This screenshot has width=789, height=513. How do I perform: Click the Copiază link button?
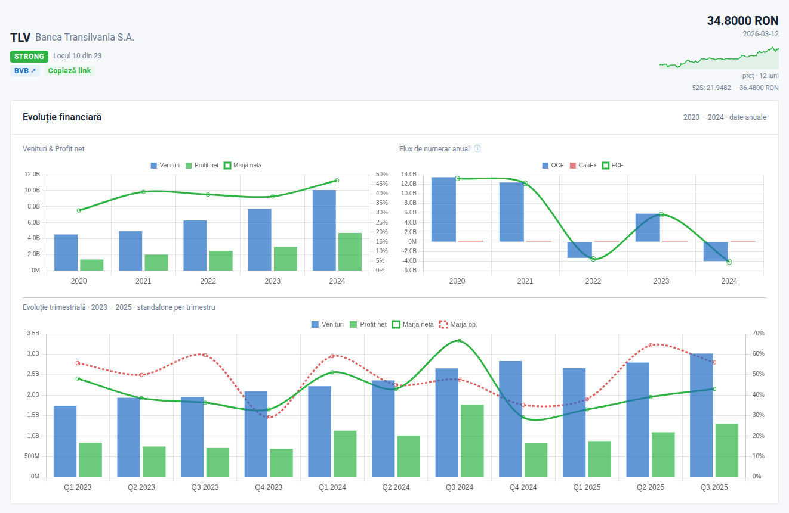[x=69, y=71]
